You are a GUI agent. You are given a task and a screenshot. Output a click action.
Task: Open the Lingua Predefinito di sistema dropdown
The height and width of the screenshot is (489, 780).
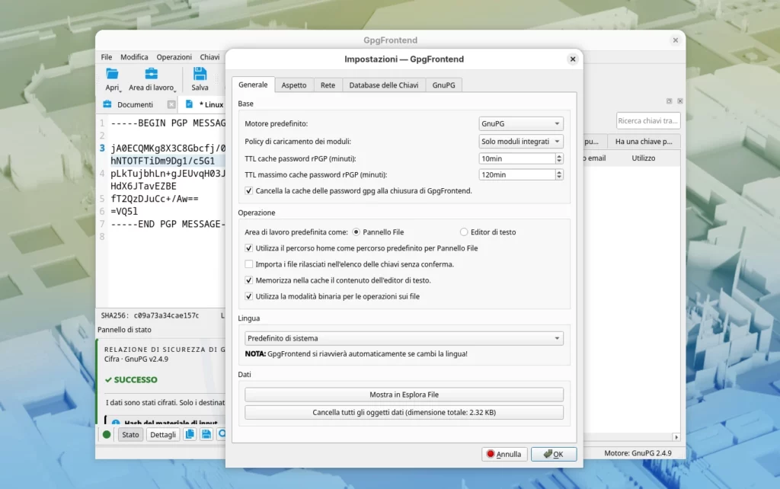[404, 338]
